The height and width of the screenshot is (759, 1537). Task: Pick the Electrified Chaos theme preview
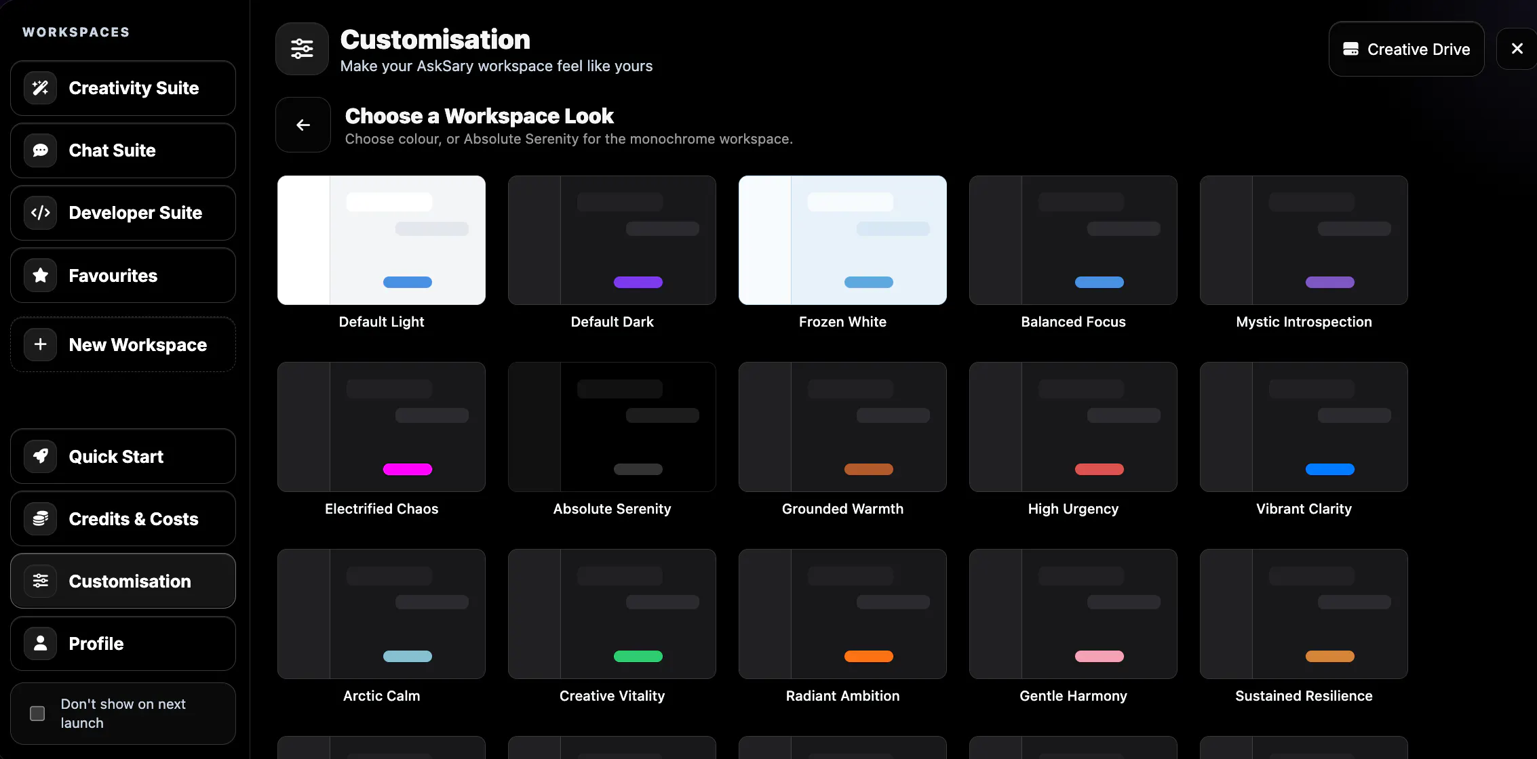pyautogui.click(x=381, y=427)
